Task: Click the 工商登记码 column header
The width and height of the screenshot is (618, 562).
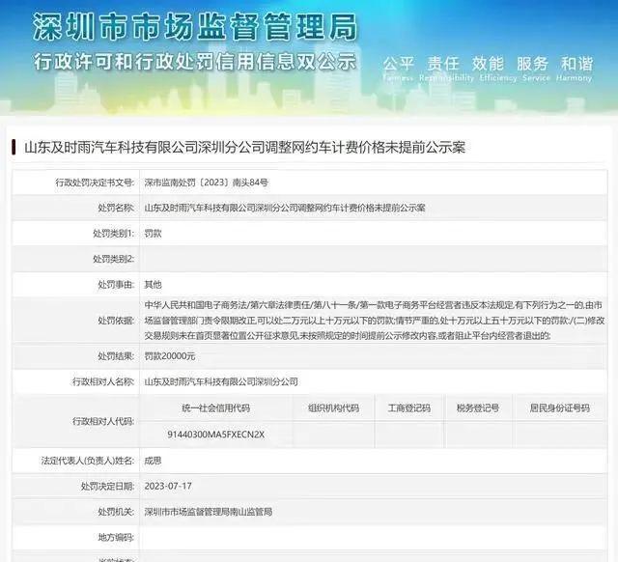Action: [409, 407]
